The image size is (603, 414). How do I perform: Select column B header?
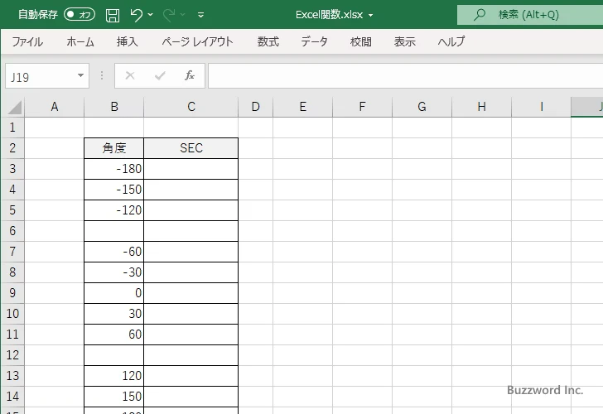pyautogui.click(x=113, y=107)
